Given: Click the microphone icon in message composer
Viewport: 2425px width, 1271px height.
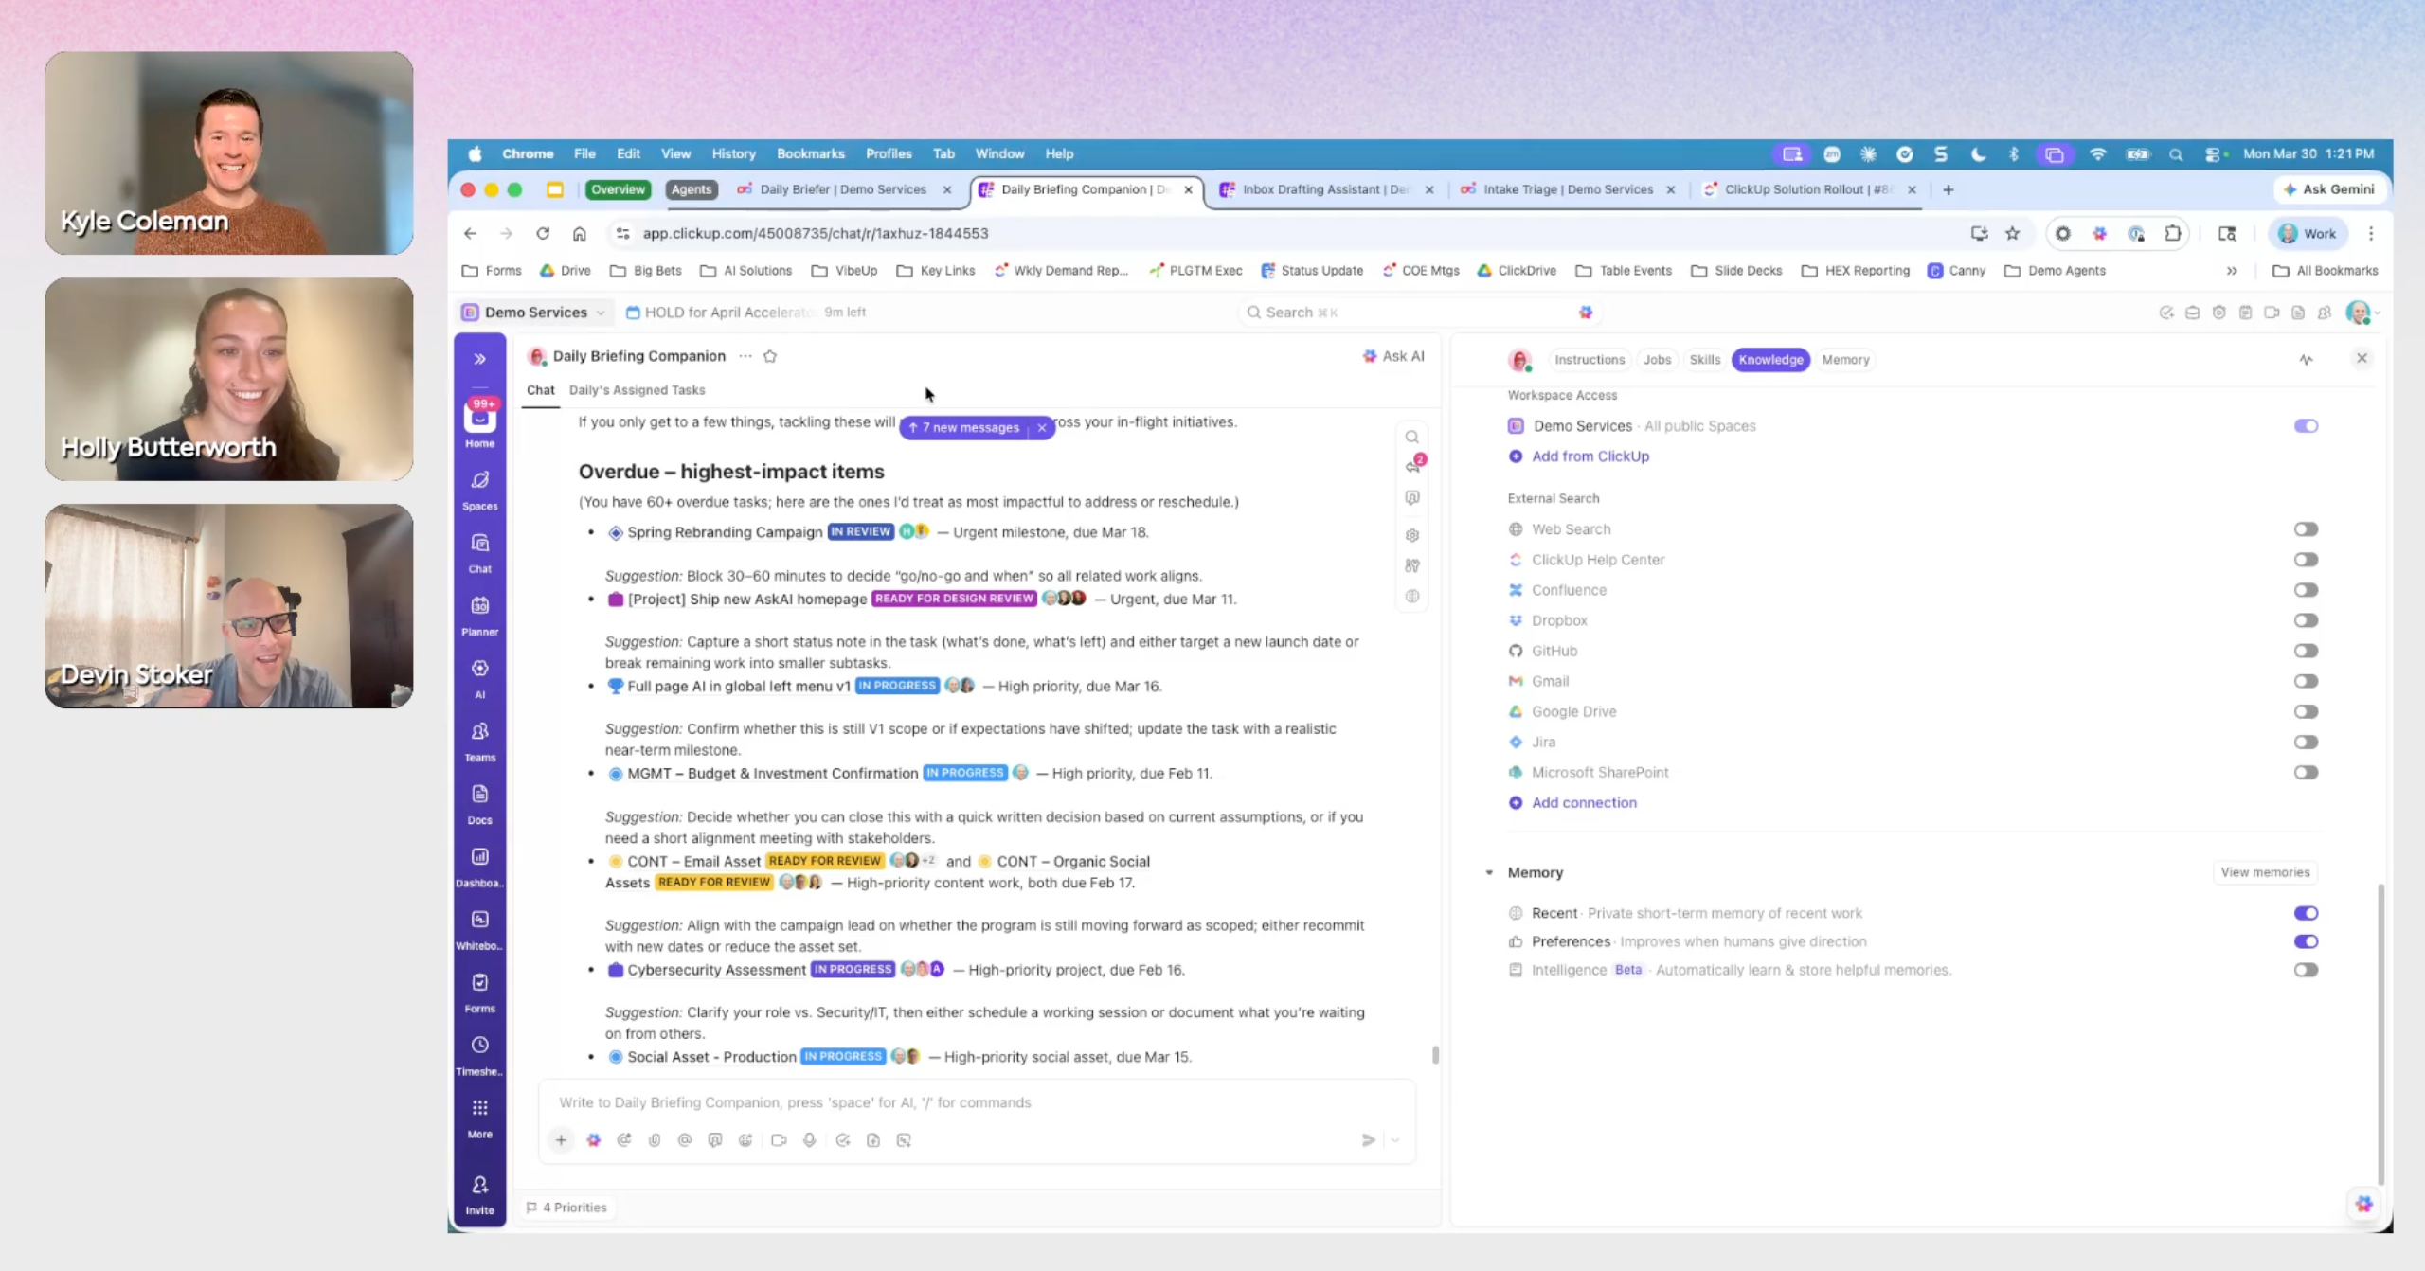Looking at the screenshot, I should (x=809, y=1140).
